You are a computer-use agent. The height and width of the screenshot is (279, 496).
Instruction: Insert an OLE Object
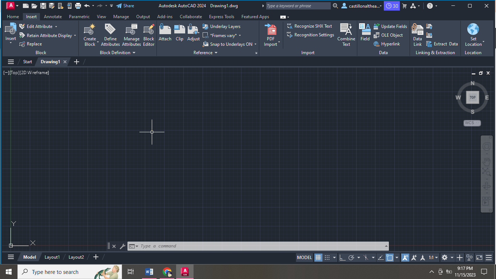tap(388, 35)
